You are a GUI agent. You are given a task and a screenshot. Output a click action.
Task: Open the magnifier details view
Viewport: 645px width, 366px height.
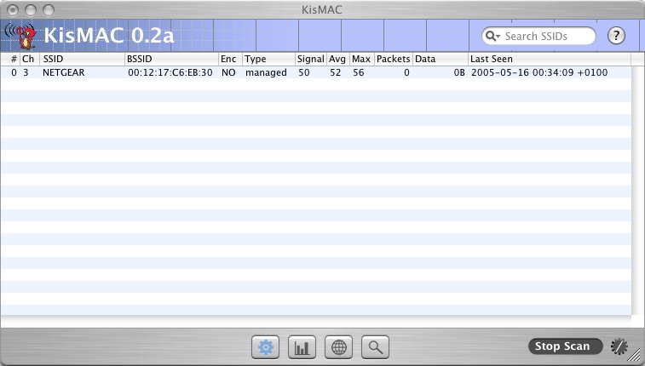376,346
